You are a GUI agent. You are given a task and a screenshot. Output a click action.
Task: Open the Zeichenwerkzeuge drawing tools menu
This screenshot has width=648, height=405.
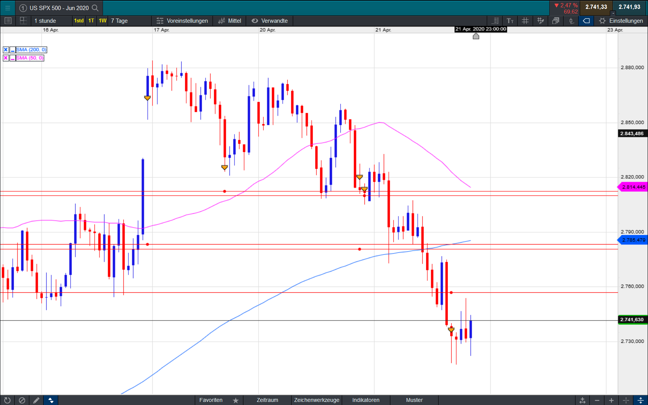[x=317, y=400]
